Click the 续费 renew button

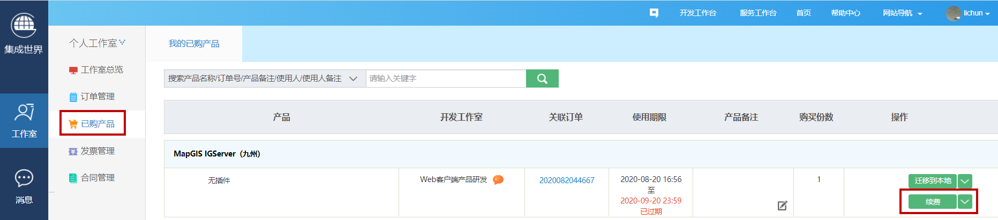tap(932, 202)
